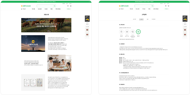Image resolution: width=190 pixels, height=95 pixels.
Task: Click the cattle grazing hero banner image
Action: pyautogui.click(x=46, y=25)
